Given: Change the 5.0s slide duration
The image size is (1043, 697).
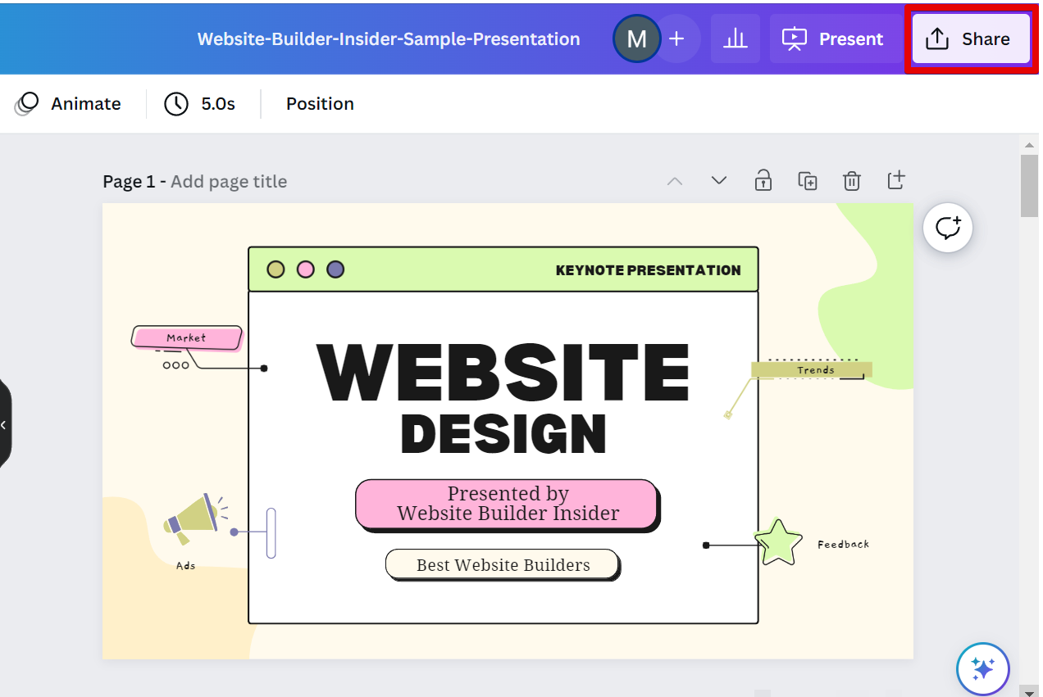Looking at the screenshot, I should pyautogui.click(x=200, y=104).
